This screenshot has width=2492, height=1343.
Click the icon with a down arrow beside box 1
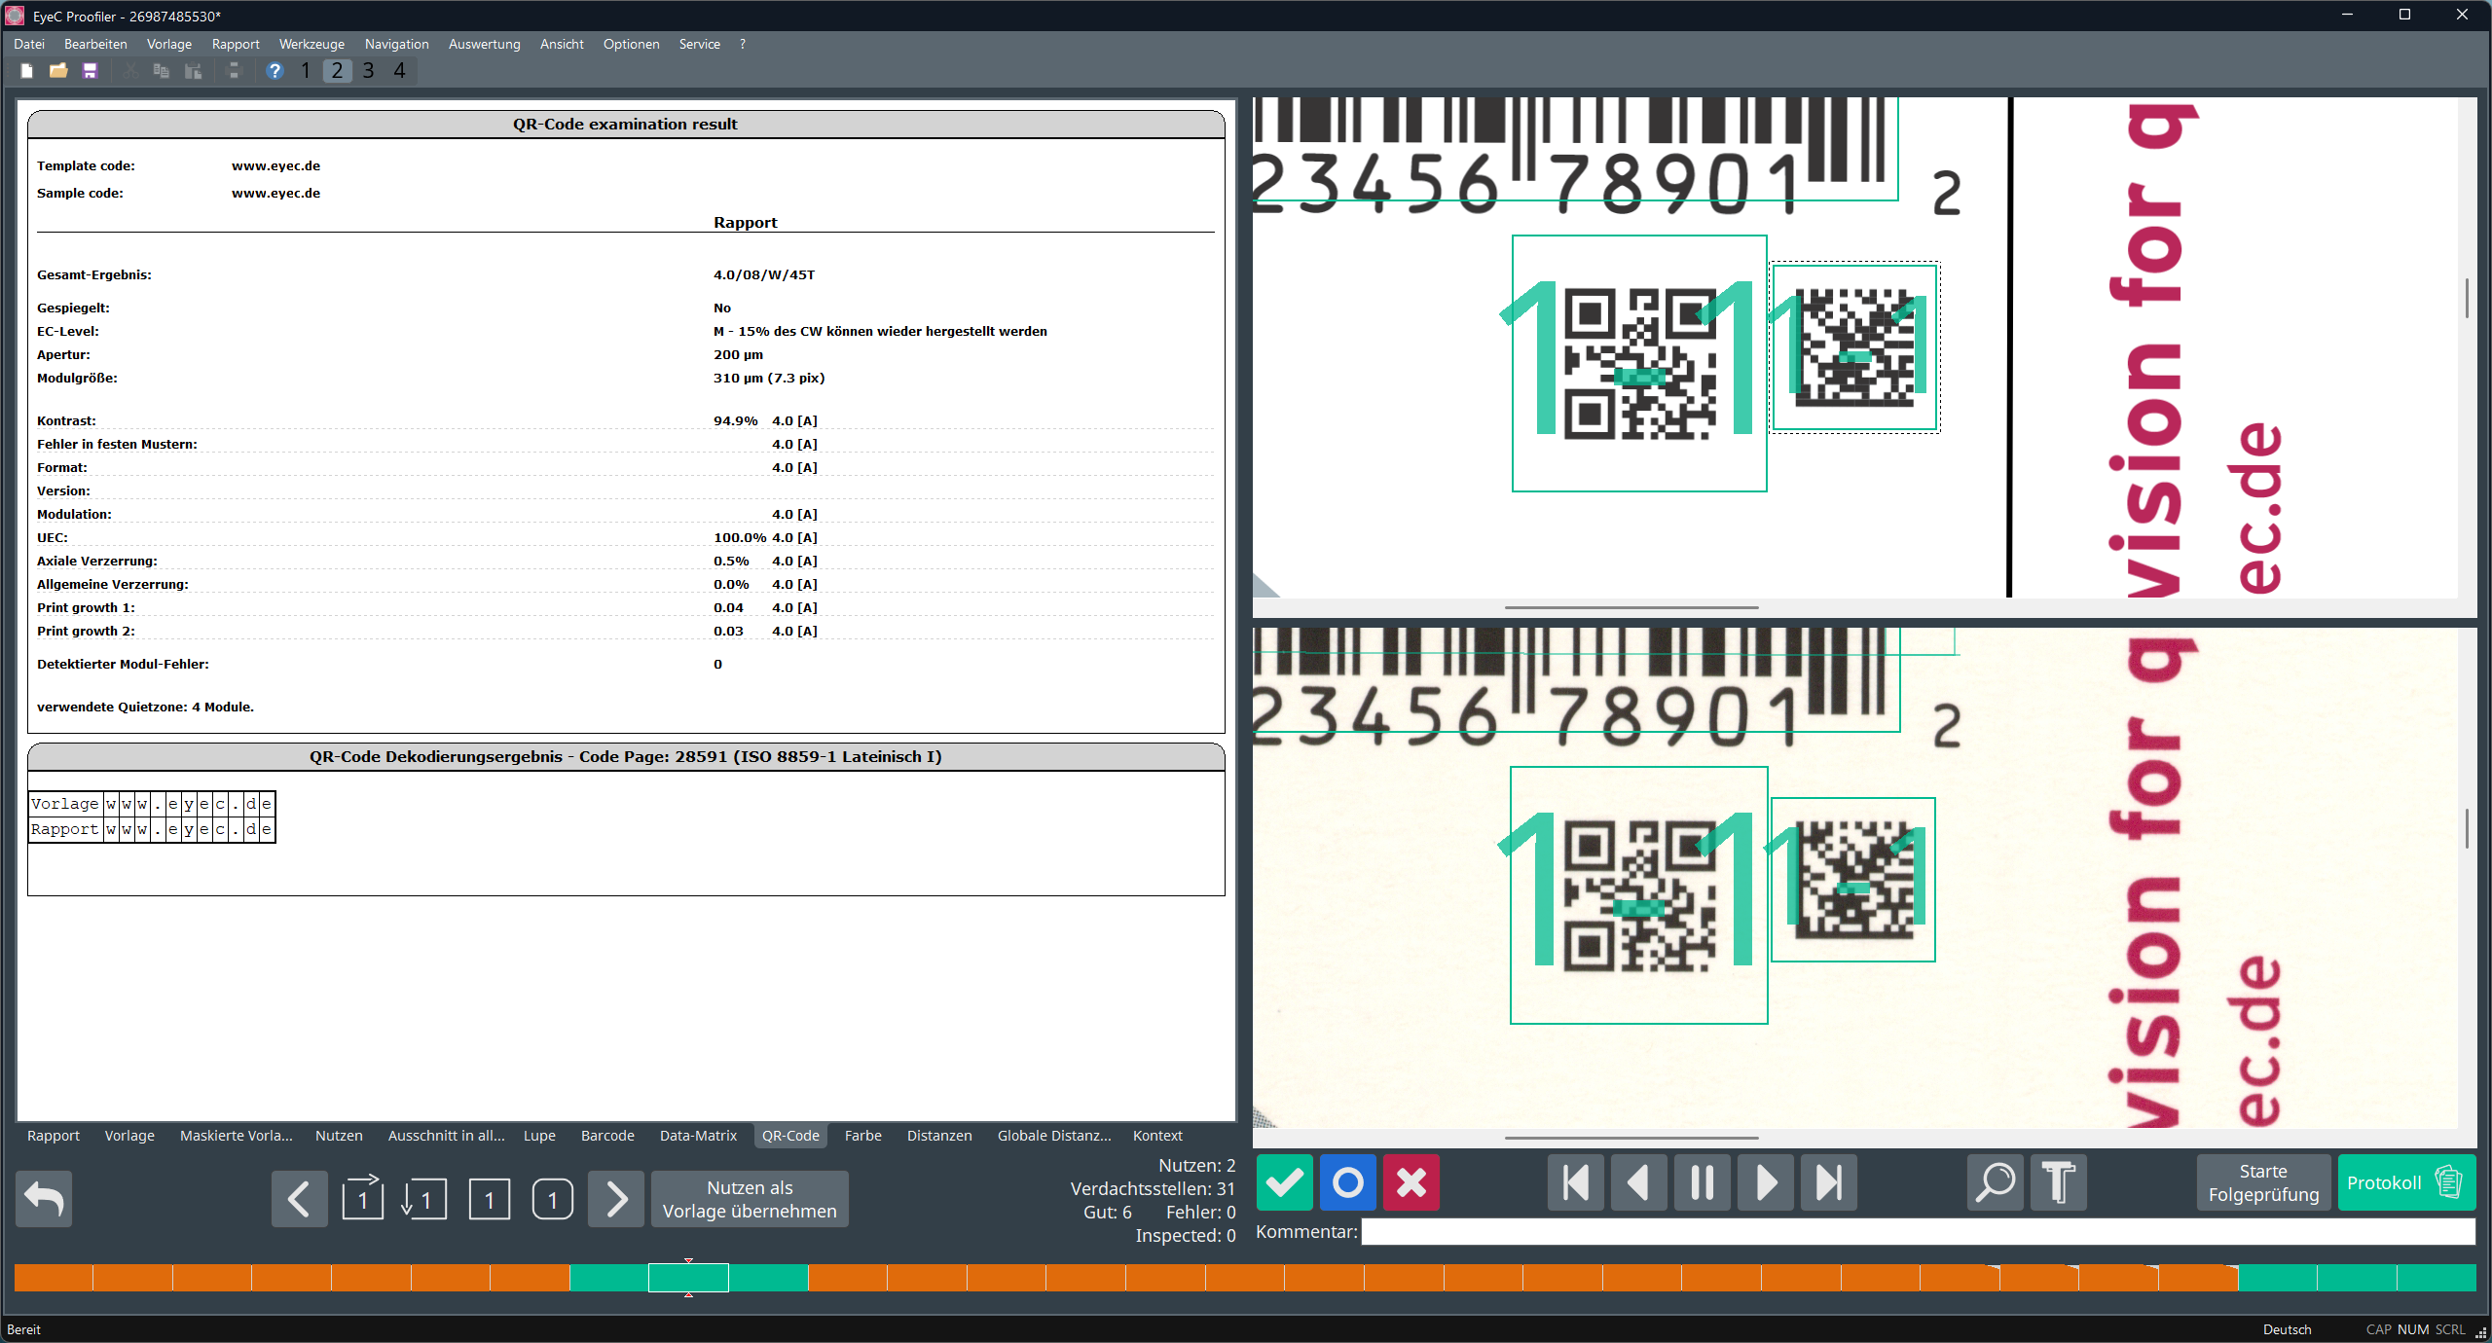tap(425, 1199)
